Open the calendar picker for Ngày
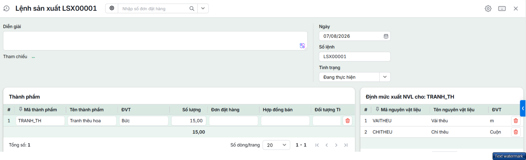 click(x=386, y=36)
